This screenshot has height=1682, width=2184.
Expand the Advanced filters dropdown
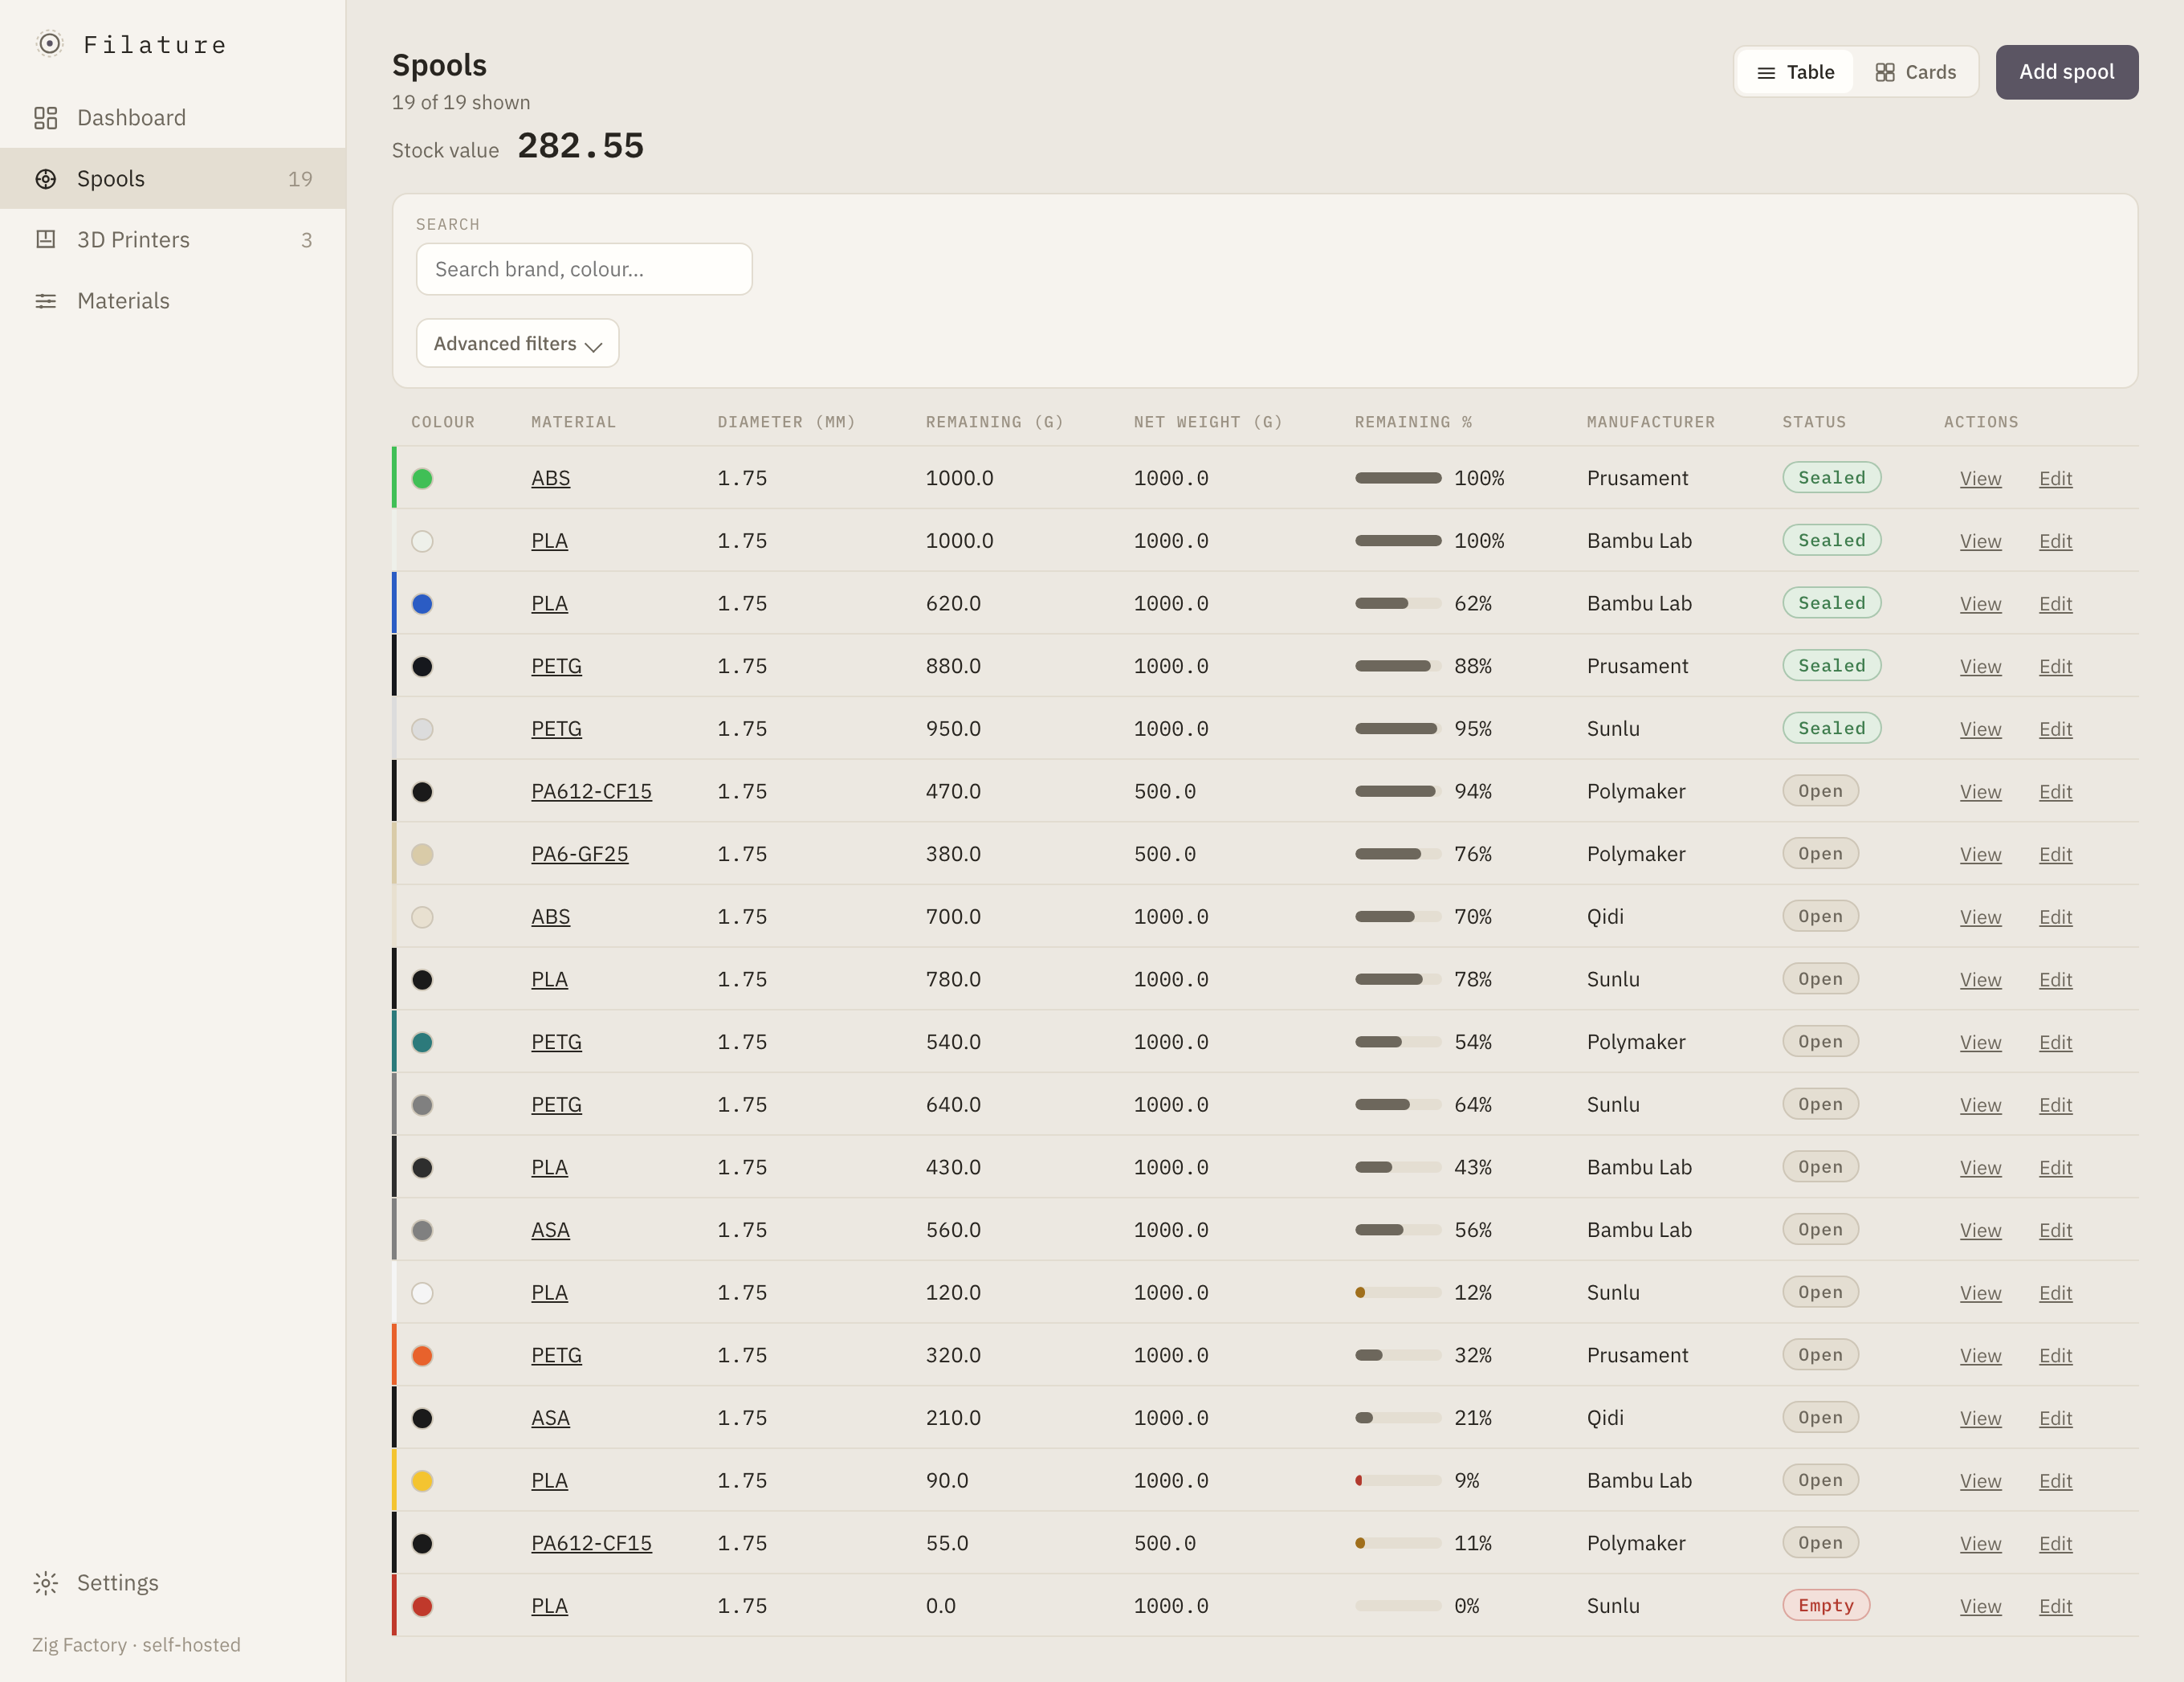(x=517, y=343)
